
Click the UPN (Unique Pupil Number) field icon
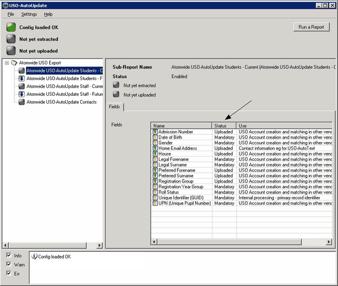pyautogui.click(x=155, y=203)
